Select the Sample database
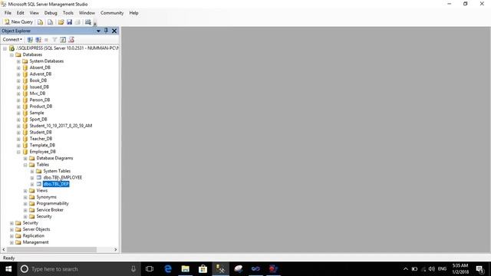 pos(37,113)
